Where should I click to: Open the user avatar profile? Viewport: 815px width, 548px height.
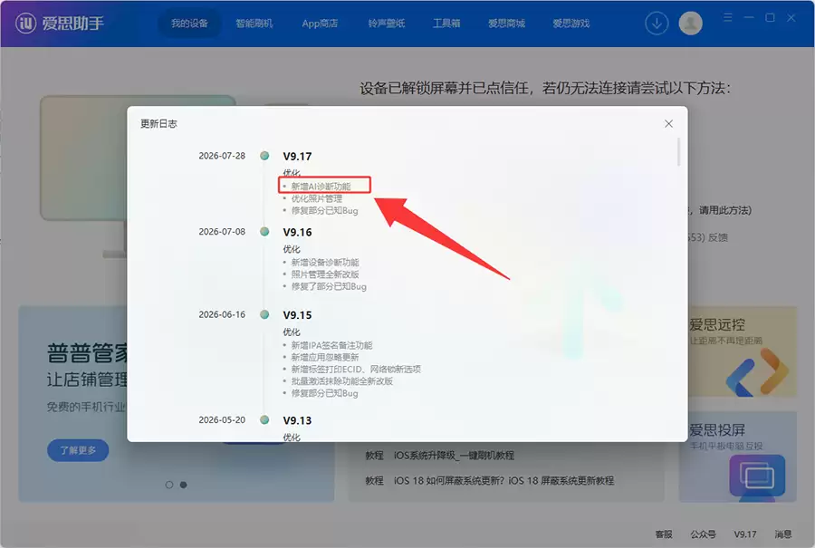[x=690, y=24]
